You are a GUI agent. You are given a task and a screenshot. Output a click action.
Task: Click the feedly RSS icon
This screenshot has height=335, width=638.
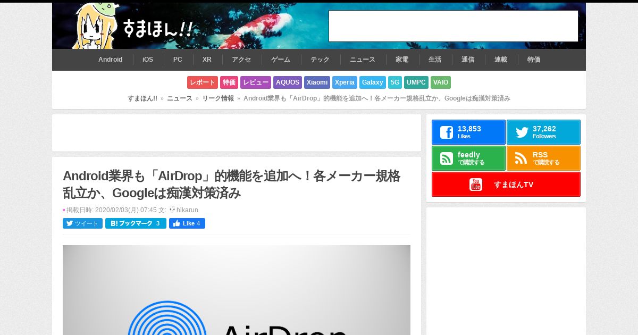tap(447, 158)
